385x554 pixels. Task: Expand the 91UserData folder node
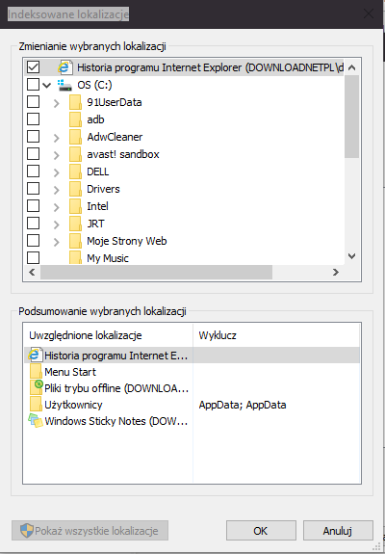[56, 103]
